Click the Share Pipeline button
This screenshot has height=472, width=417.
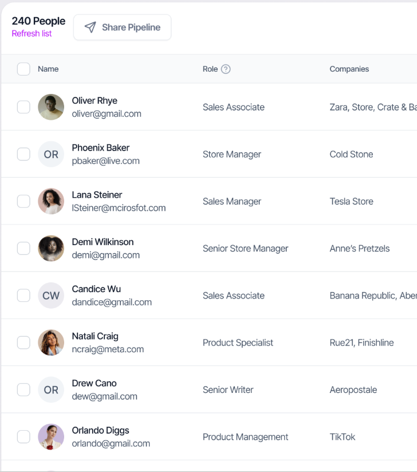[x=123, y=27]
